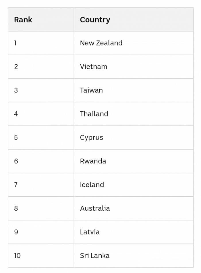Select rank number 7 cell
The image size is (201, 273).
point(16,185)
